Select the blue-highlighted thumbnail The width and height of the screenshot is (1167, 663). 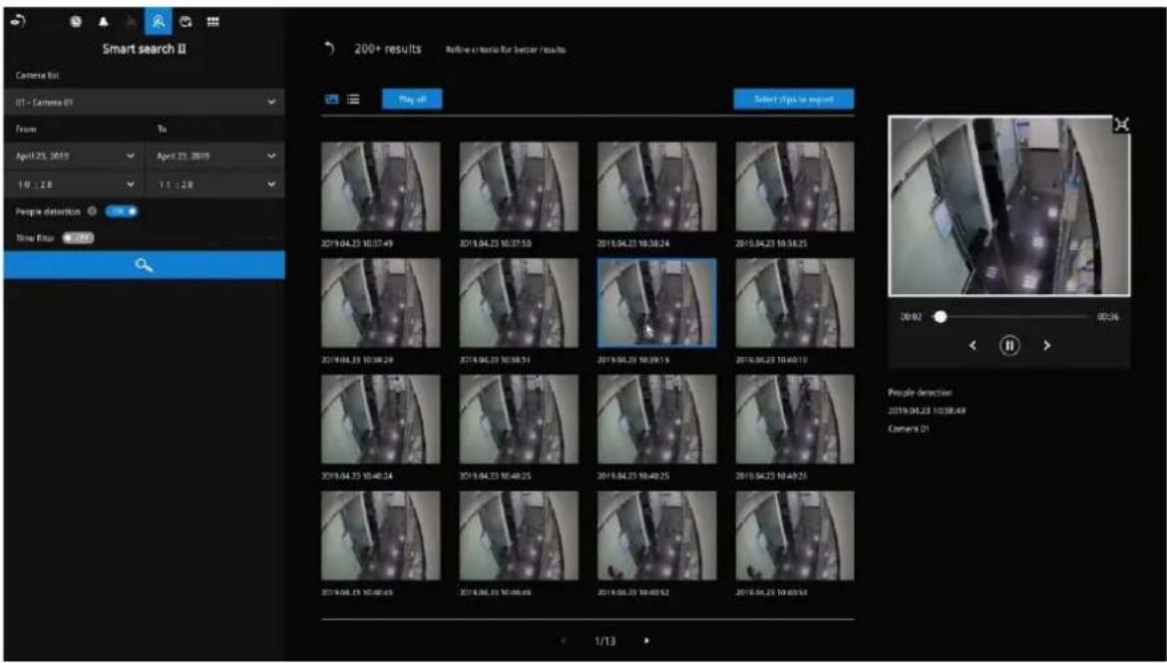click(x=657, y=303)
